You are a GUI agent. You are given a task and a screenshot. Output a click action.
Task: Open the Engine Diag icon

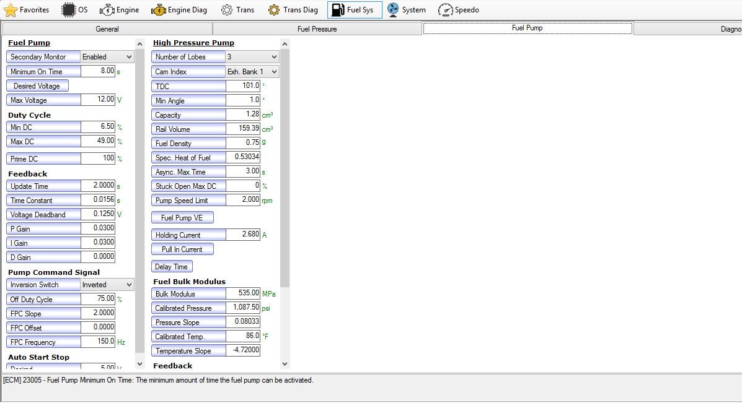point(159,9)
